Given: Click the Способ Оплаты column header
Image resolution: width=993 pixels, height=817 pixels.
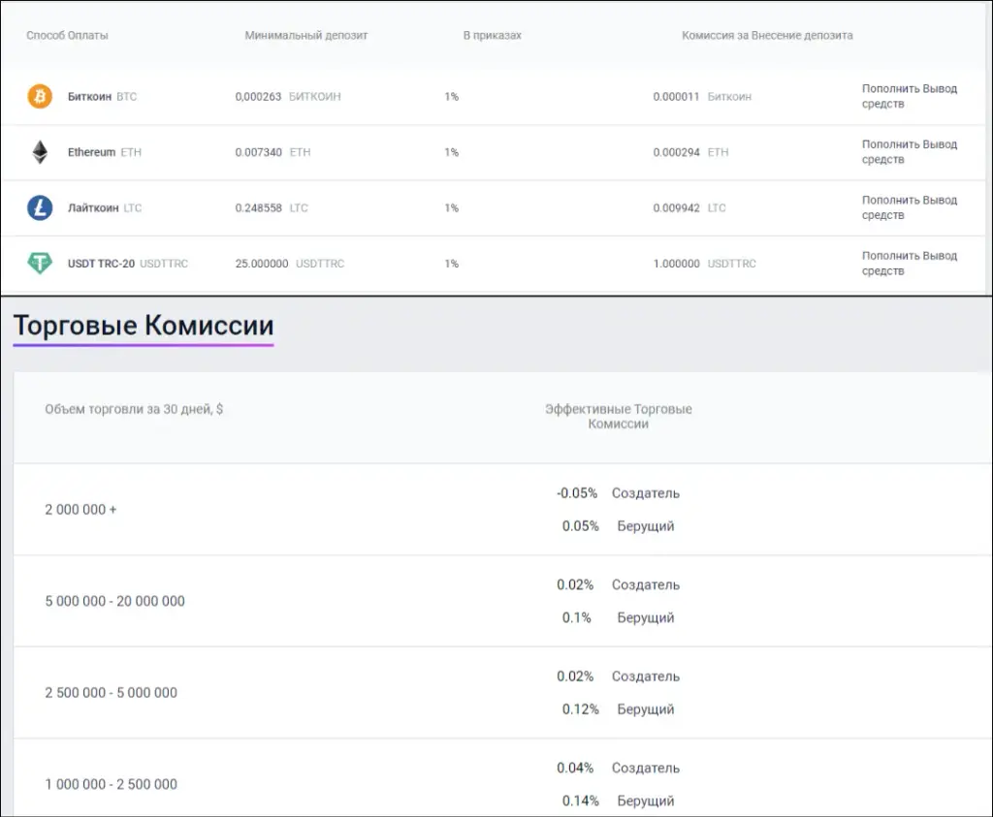Looking at the screenshot, I should tap(67, 36).
